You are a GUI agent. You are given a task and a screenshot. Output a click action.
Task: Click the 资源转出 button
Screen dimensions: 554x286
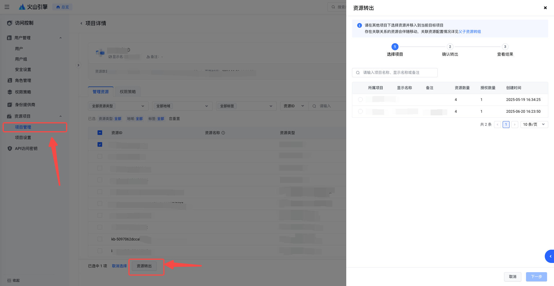click(x=144, y=266)
